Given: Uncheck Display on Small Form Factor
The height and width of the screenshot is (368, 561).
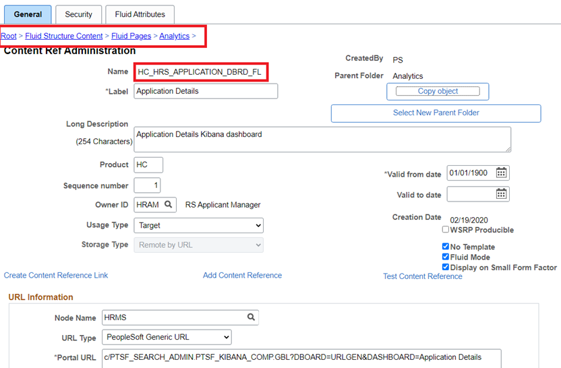Looking at the screenshot, I should [x=445, y=267].
